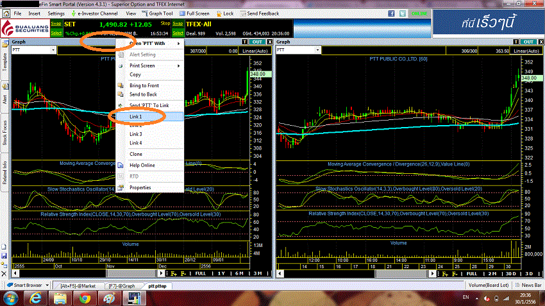The width and height of the screenshot is (545, 306).
Task: Select Link 1 in context menu
Action: [x=150, y=117]
